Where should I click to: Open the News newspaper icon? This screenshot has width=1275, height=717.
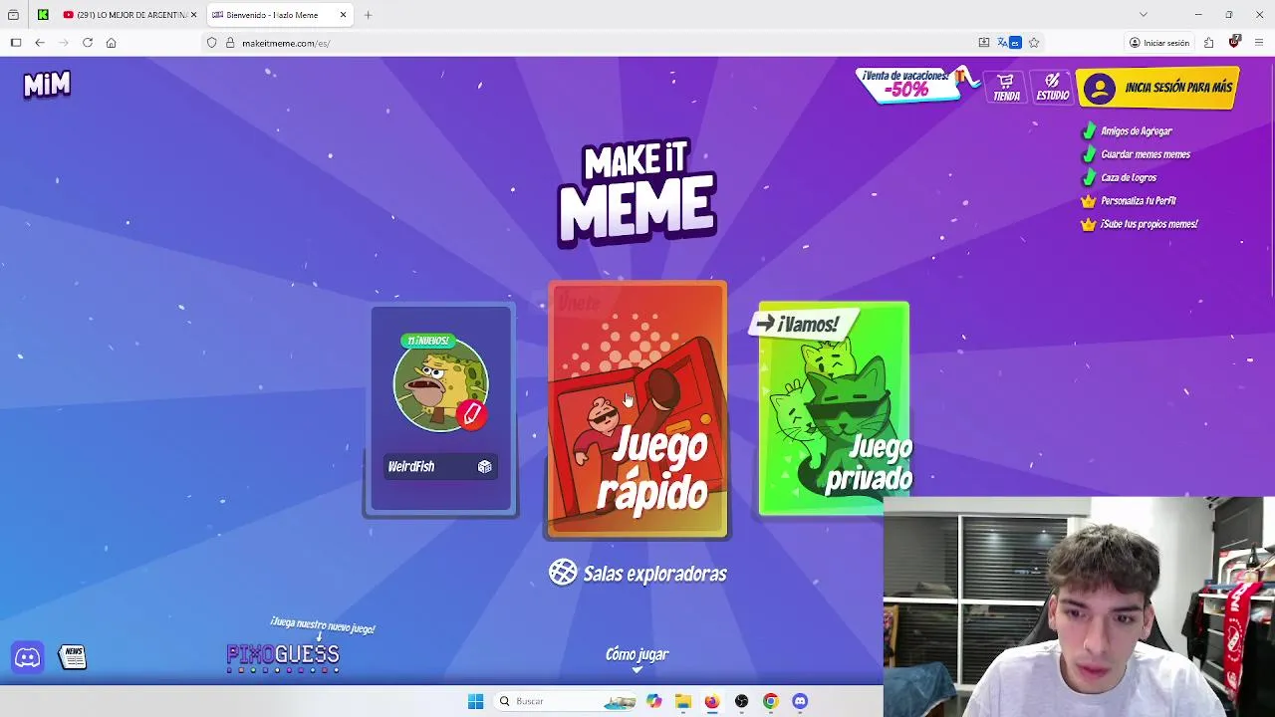(x=73, y=657)
